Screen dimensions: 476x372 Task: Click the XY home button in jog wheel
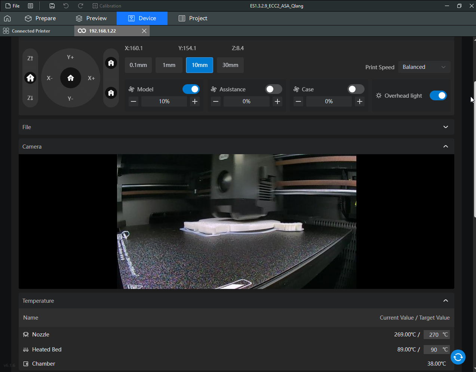tap(71, 78)
